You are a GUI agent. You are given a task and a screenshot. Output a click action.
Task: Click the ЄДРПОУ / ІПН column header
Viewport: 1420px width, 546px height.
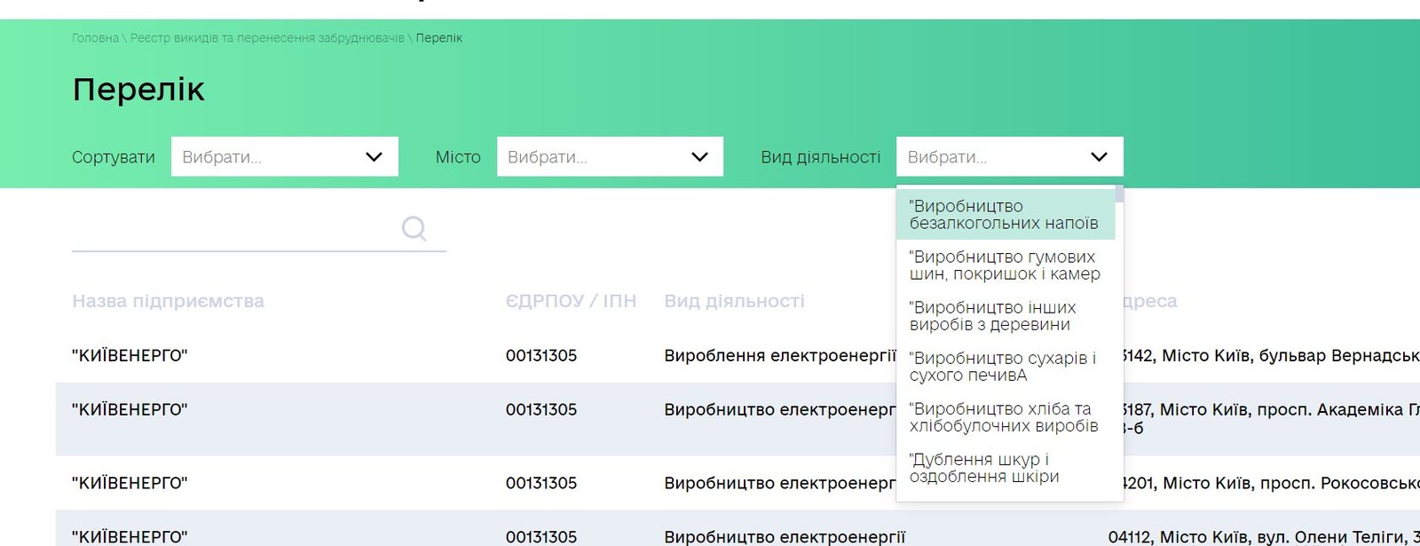(x=571, y=301)
